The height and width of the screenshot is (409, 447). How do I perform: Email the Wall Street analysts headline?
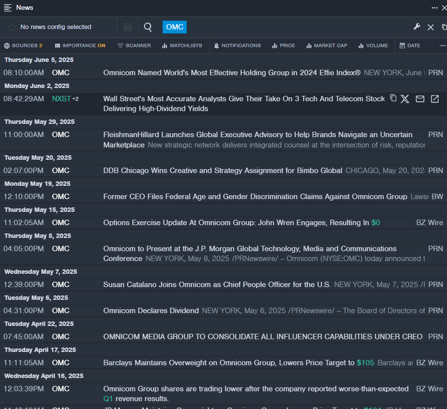[x=420, y=99]
